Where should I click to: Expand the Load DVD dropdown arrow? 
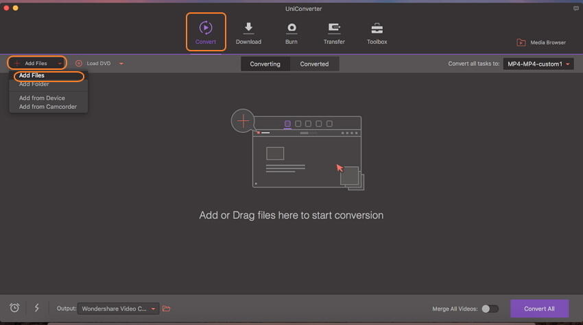[x=121, y=64]
